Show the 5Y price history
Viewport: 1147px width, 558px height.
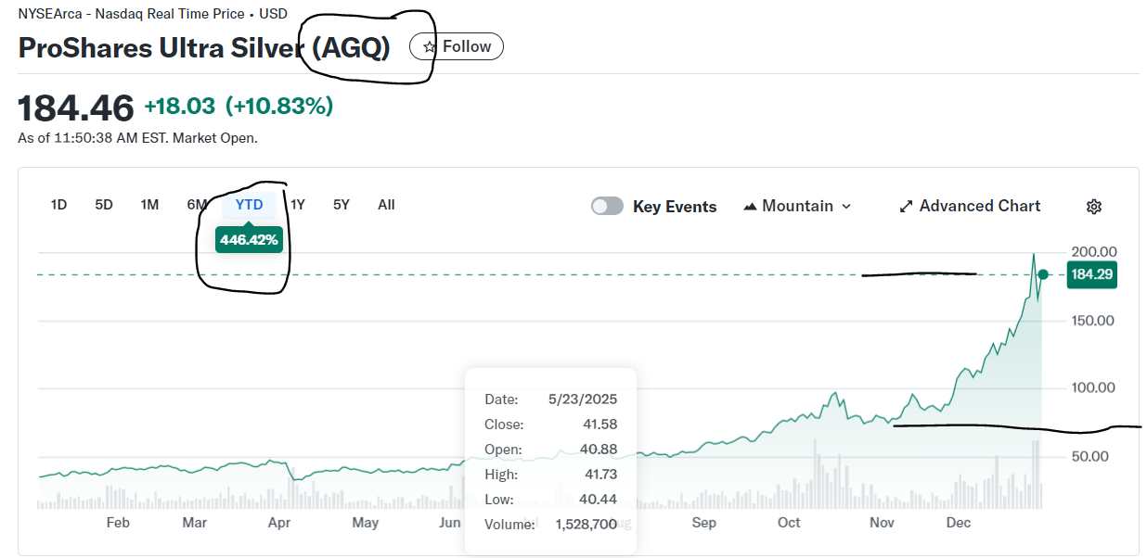pos(342,205)
